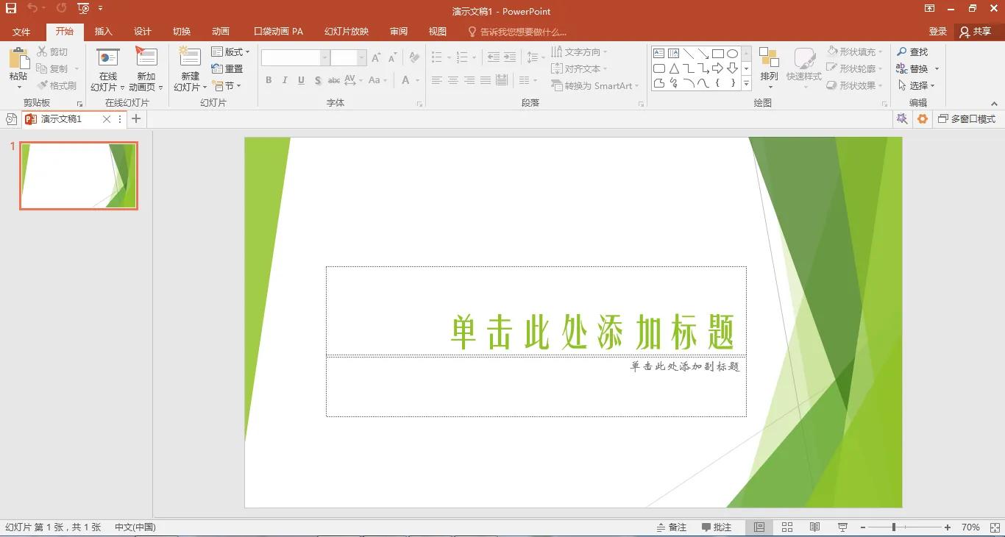
Task: Select the right arrow shape in gallery
Action: [717, 68]
